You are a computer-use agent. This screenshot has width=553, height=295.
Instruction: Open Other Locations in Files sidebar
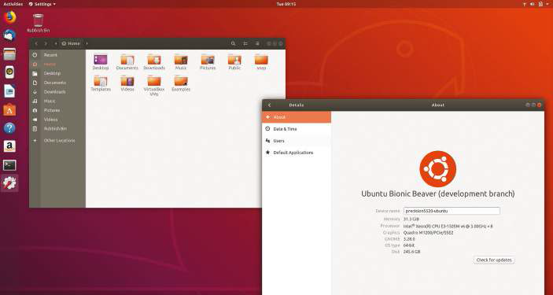pyautogui.click(x=57, y=141)
